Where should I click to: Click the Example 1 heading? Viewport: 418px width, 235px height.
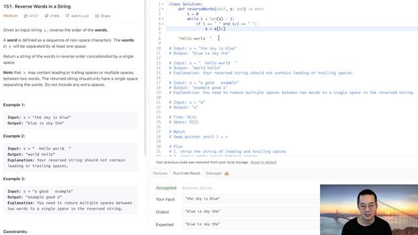pyautogui.click(x=14, y=105)
